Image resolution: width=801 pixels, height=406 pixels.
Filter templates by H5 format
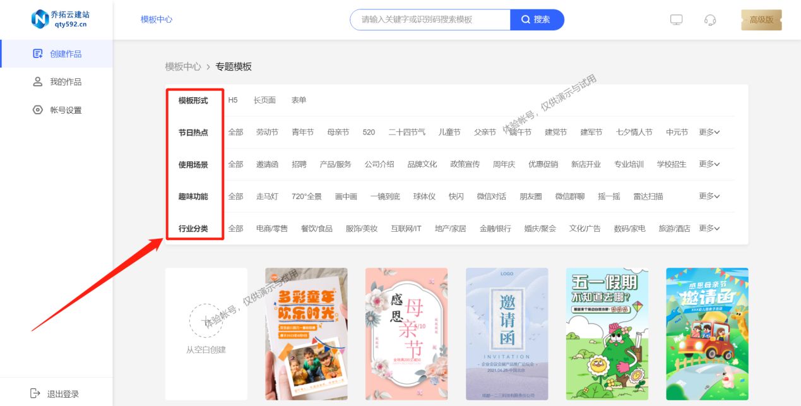tap(233, 100)
